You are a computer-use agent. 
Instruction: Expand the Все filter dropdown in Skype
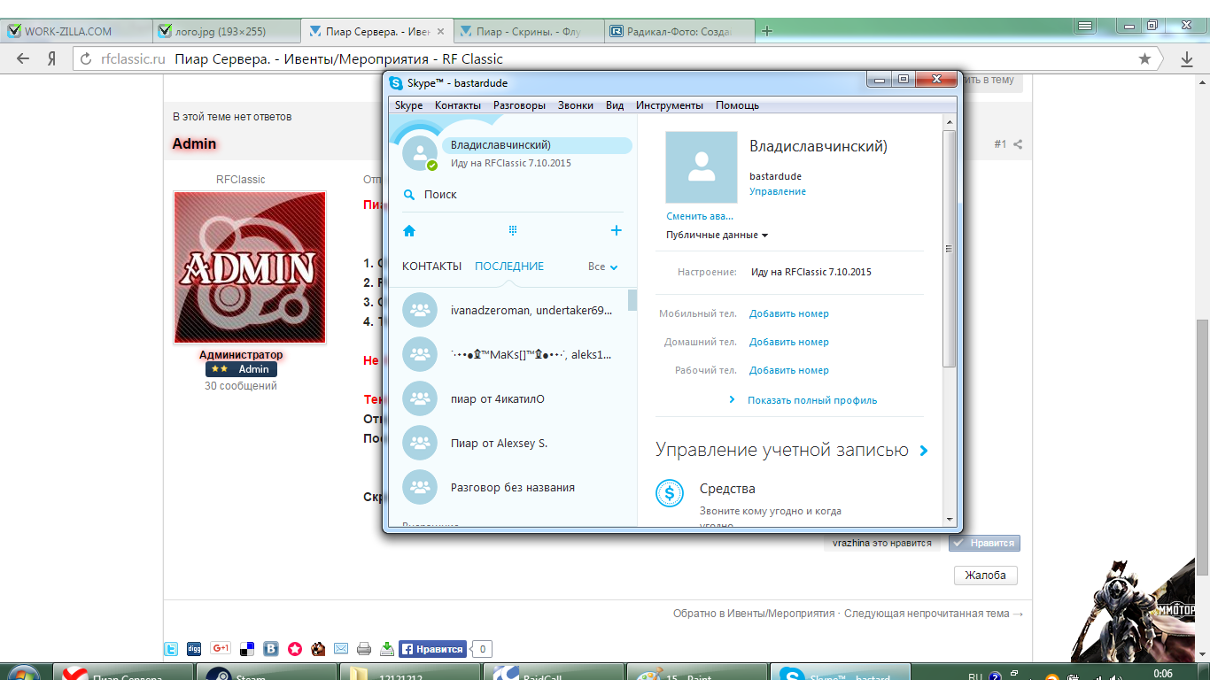pos(602,267)
